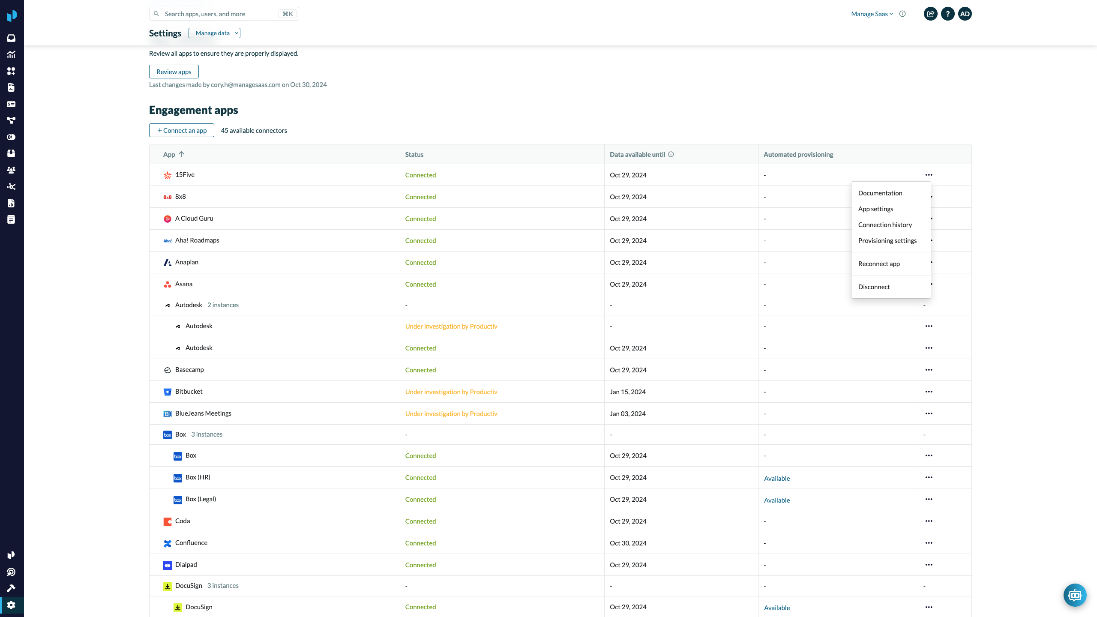The width and height of the screenshot is (1097, 617).
Task: Click the Review apps button
Action: click(174, 72)
